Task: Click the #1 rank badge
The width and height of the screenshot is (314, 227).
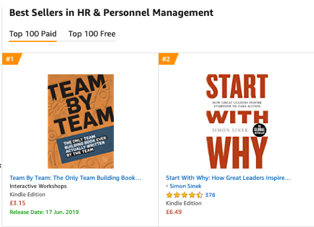Action: tap(12, 59)
